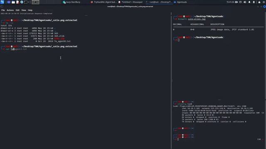Viewport: 266px width, 149px height.
Task: Open the volume control icon
Action: tap(245, 2)
